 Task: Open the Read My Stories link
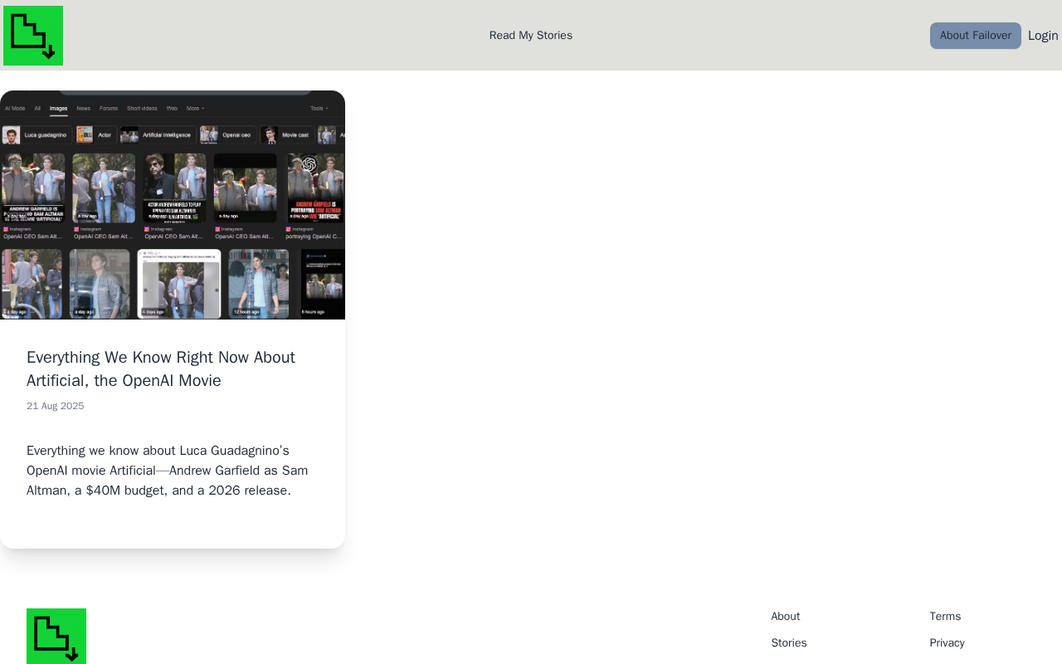[531, 36]
